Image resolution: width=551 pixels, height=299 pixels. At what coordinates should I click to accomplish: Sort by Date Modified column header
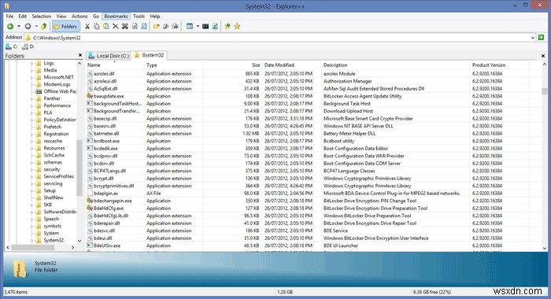(x=292, y=65)
